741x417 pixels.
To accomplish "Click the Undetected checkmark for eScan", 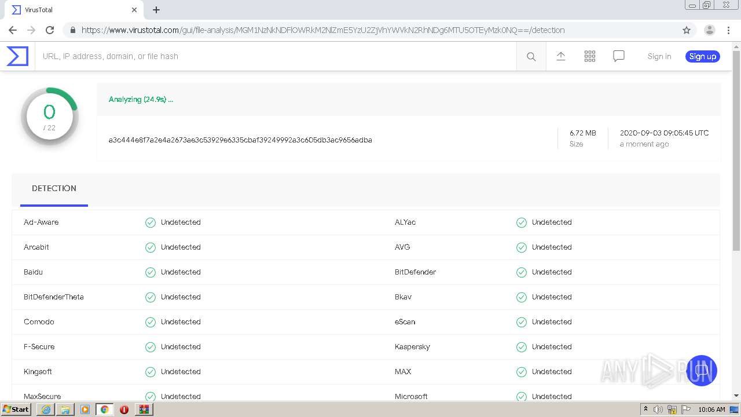I will point(522,322).
